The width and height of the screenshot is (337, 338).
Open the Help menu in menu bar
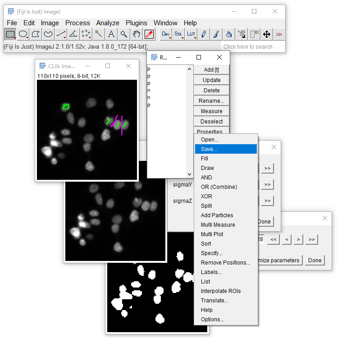190,23
